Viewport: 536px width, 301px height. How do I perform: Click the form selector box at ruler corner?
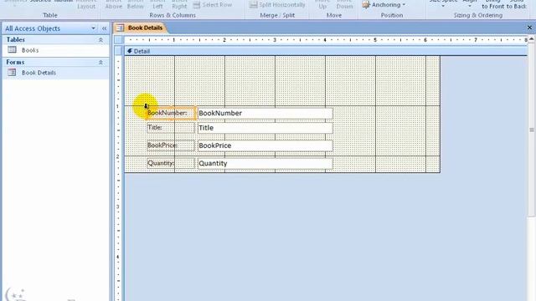[119, 40]
